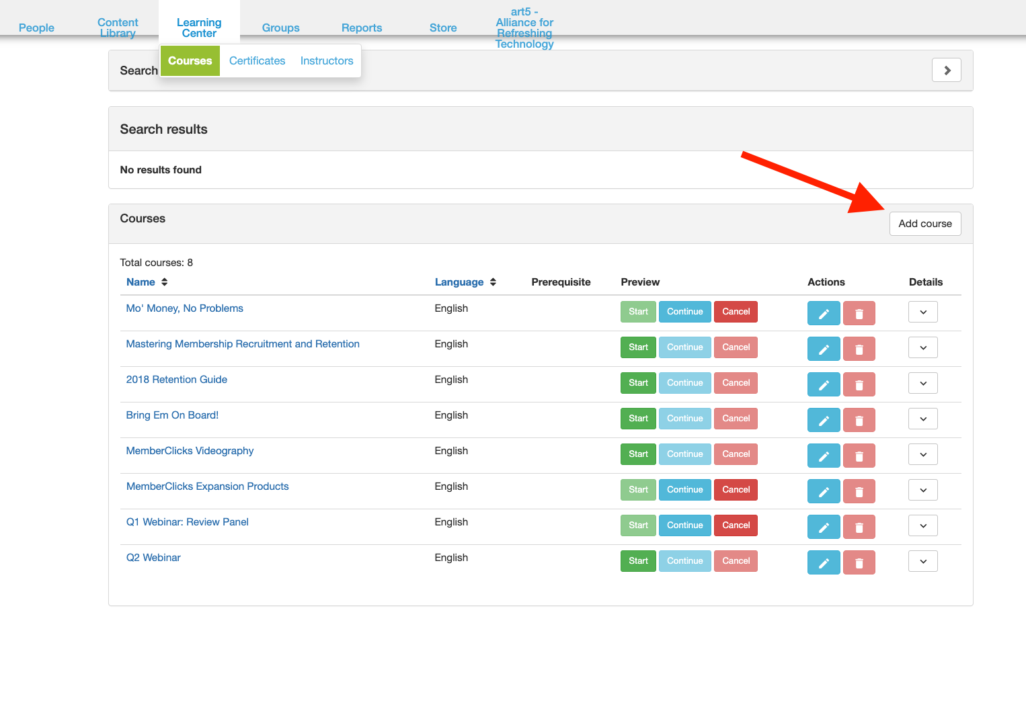Viewport: 1026px width, 723px height.
Task: Click the Add course button
Action: click(924, 224)
